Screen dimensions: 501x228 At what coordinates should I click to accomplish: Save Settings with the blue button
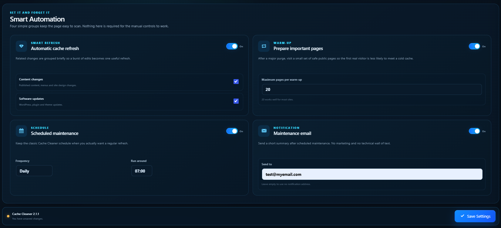pos(475,216)
